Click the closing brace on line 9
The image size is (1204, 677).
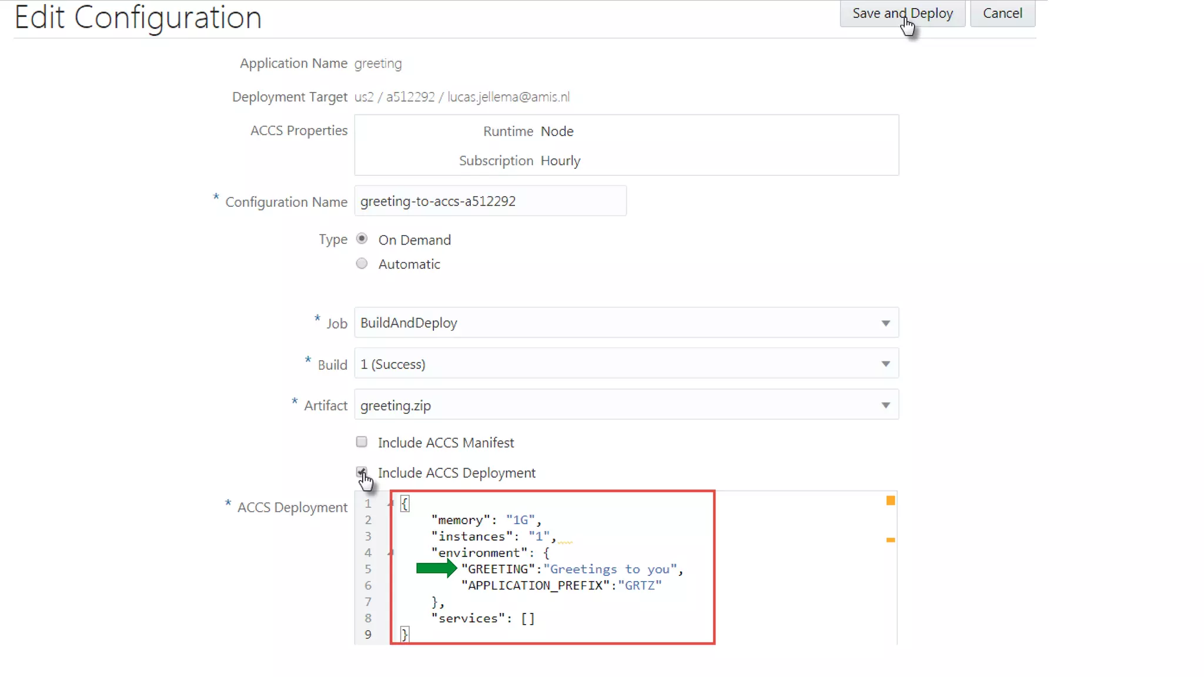(404, 634)
